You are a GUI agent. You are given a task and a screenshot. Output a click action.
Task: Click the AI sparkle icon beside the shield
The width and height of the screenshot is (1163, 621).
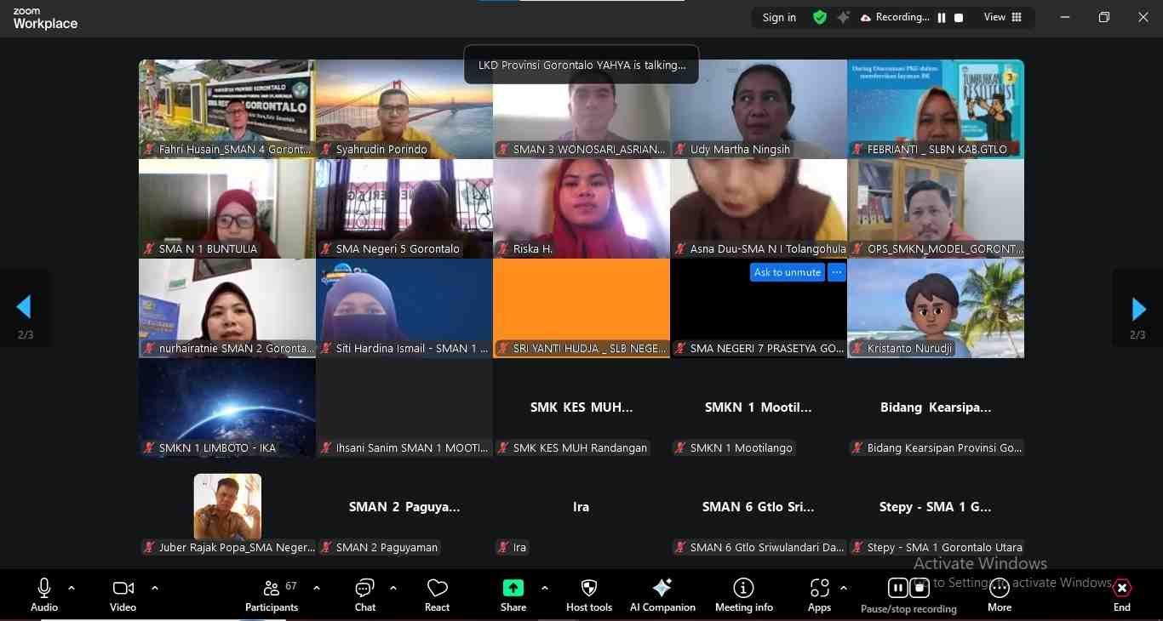click(x=843, y=17)
